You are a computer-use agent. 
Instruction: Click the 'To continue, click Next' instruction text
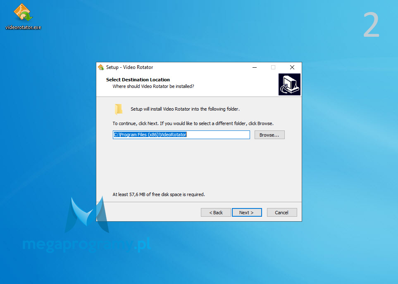[x=193, y=123]
